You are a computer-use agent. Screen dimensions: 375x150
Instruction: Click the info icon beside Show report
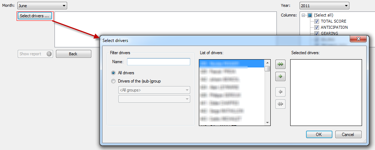tap(49, 54)
